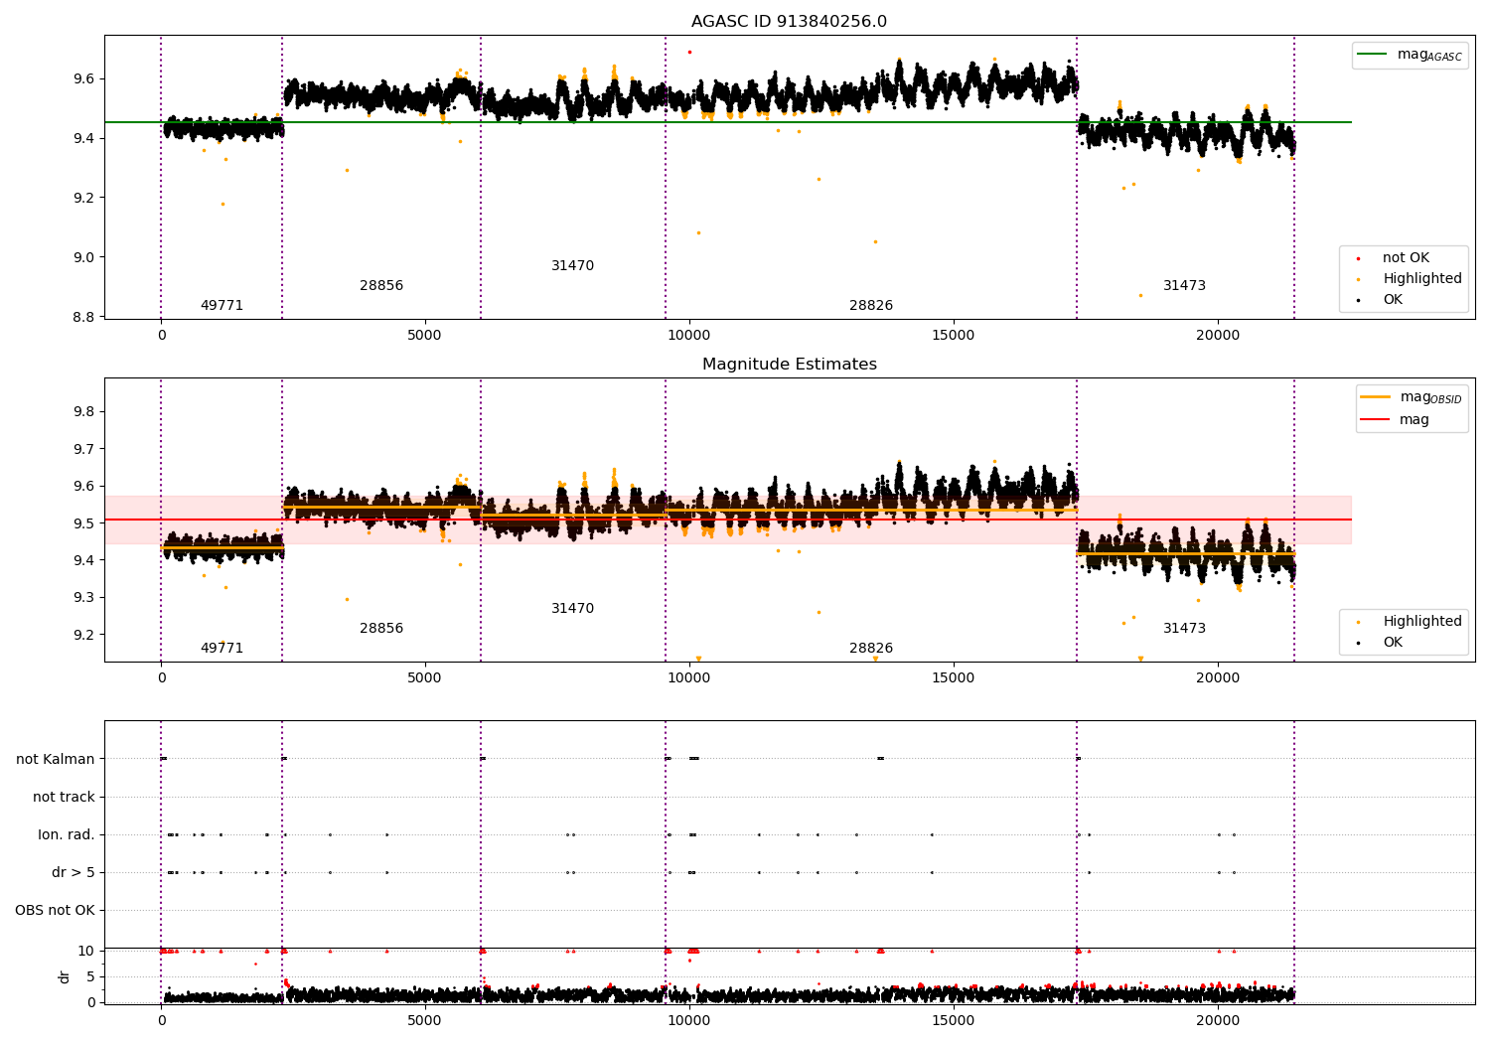Click the 'Ion. rad.' axis label

pos(67,835)
